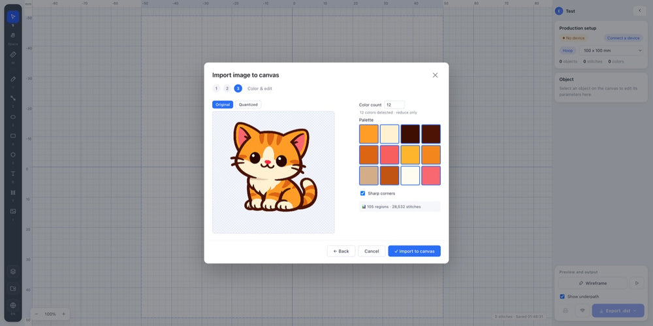
Task: Select the ellipse shape tool
Action: pos(13,117)
